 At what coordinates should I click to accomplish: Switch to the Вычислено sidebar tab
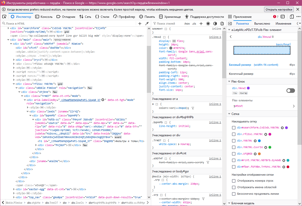[262, 24]
